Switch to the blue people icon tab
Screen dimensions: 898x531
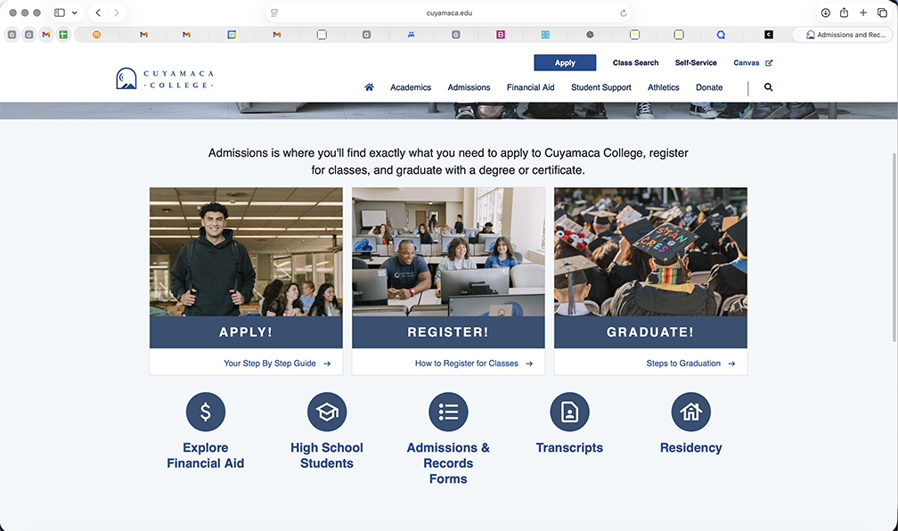412,35
